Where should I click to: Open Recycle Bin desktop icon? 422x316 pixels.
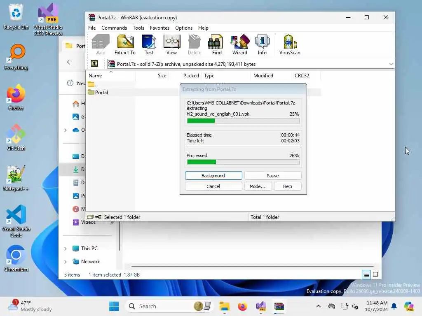[x=16, y=16]
